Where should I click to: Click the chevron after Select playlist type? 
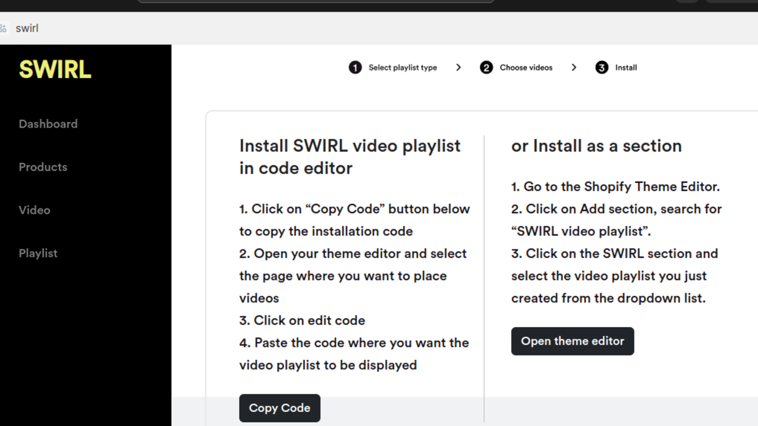(x=458, y=68)
